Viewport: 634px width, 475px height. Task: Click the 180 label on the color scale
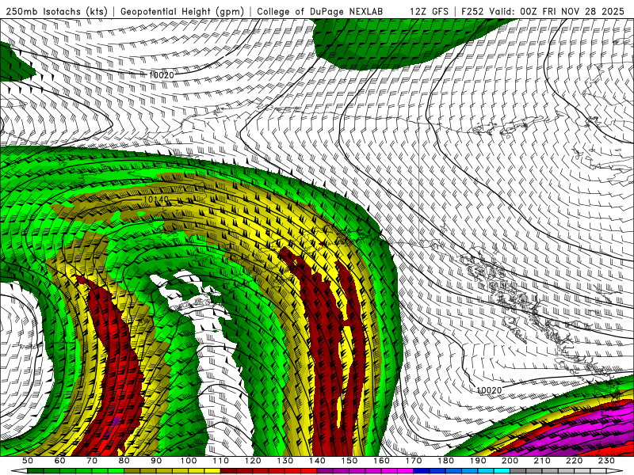click(x=445, y=461)
